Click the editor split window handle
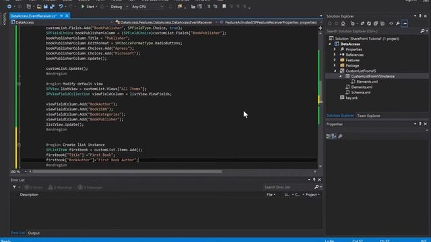Screen dimensions: 431x242 [321, 28]
